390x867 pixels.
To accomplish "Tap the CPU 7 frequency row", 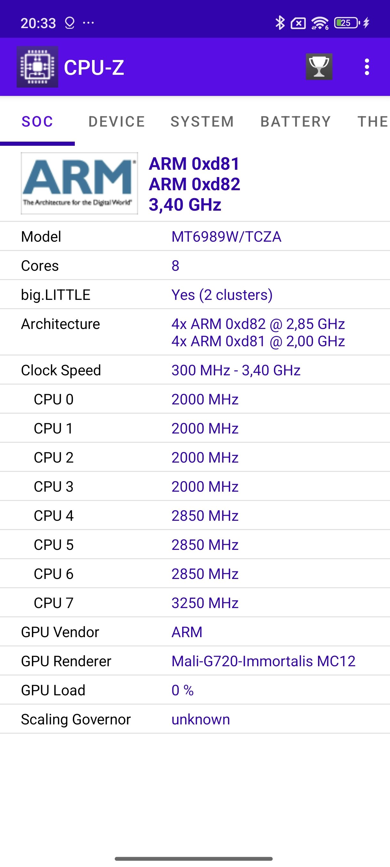I will coord(195,603).
